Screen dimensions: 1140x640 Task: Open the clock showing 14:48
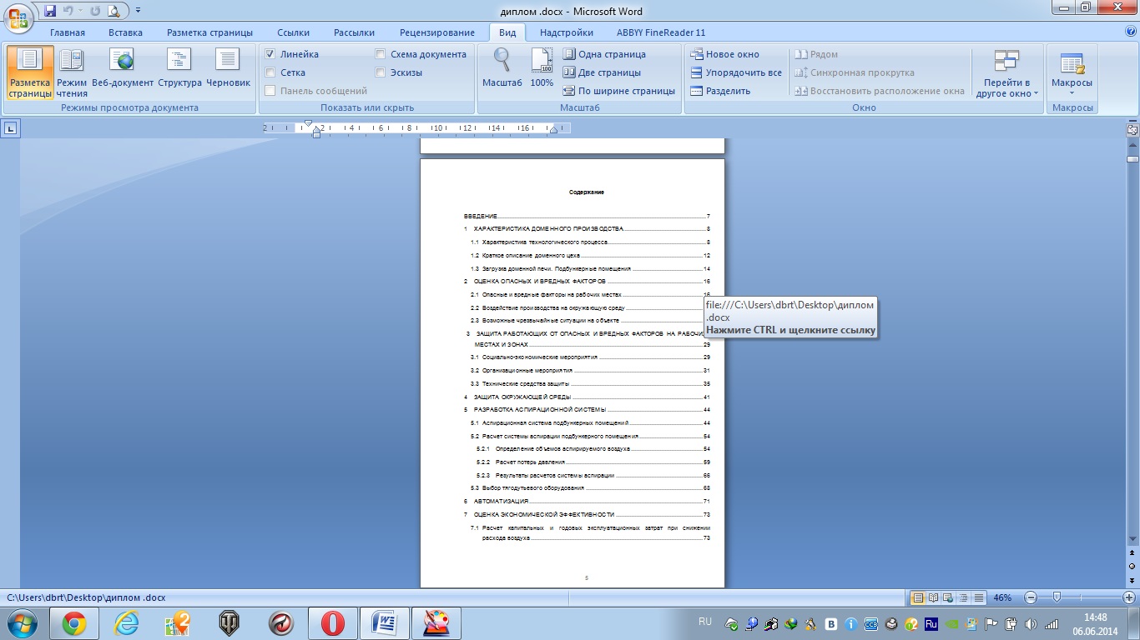tap(1095, 623)
